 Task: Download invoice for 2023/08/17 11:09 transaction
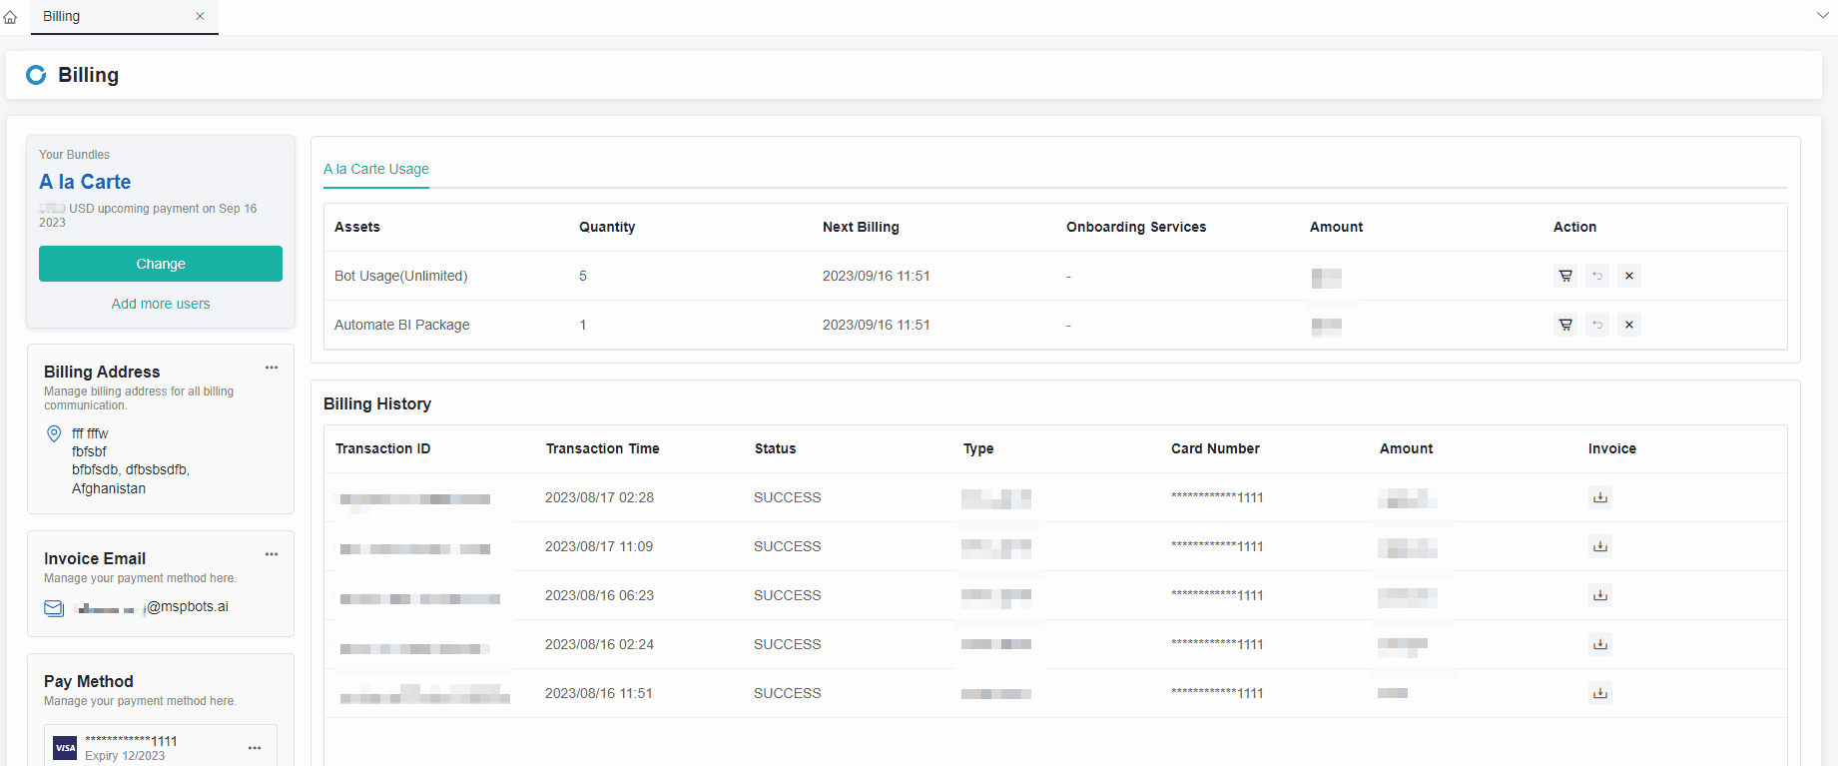tap(1600, 546)
